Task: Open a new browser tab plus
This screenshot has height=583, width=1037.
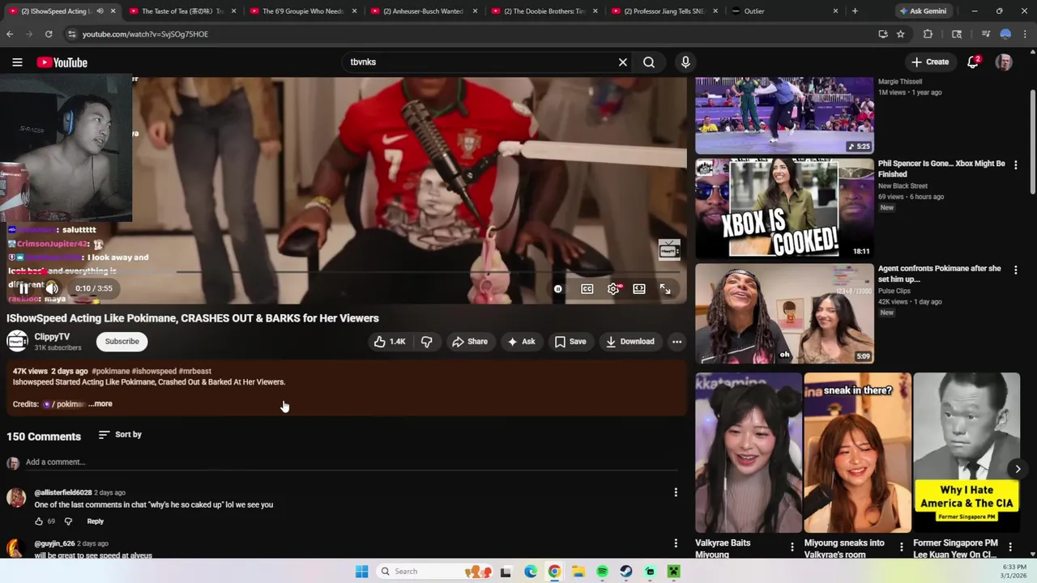Action: coord(855,11)
